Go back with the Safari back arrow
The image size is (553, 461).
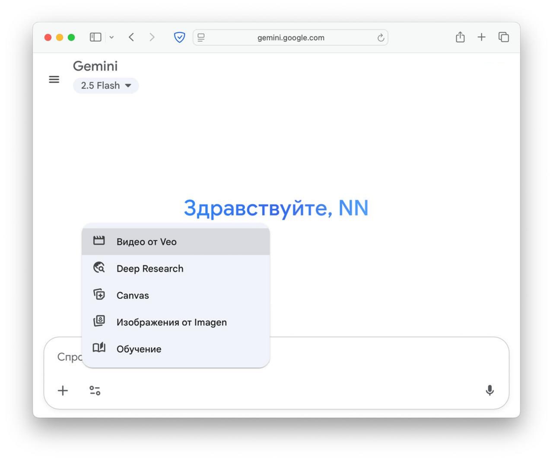pyautogui.click(x=131, y=38)
